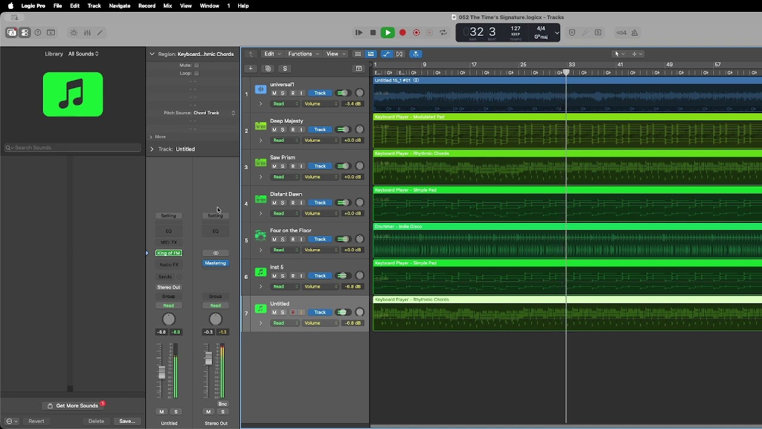Duplicate track with the duplicate icon
Image resolution: width=762 pixels, height=429 pixels.
[x=268, y=69]
